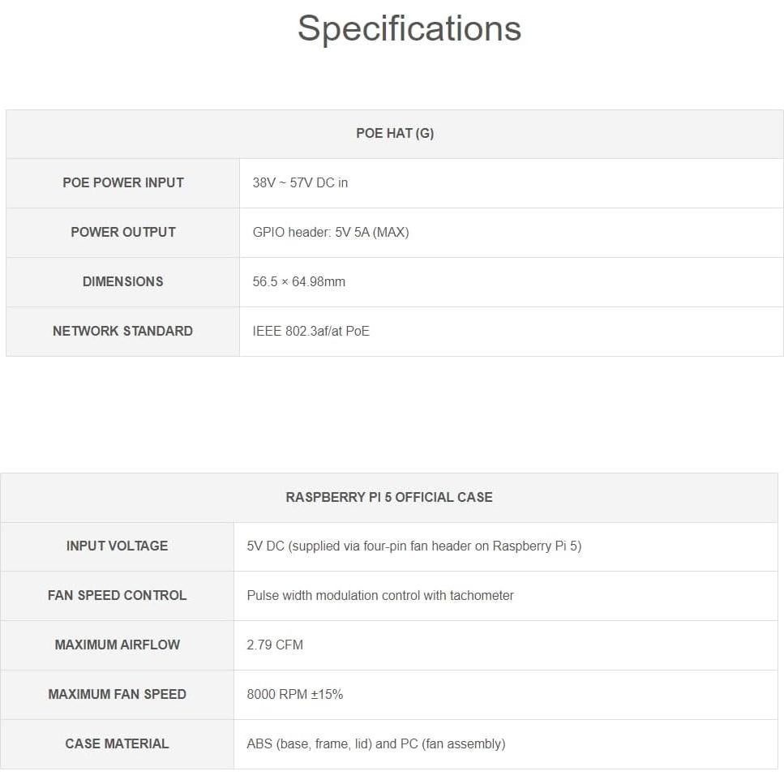Select the 38V ~ 57V DC in value

click(300, 183)
